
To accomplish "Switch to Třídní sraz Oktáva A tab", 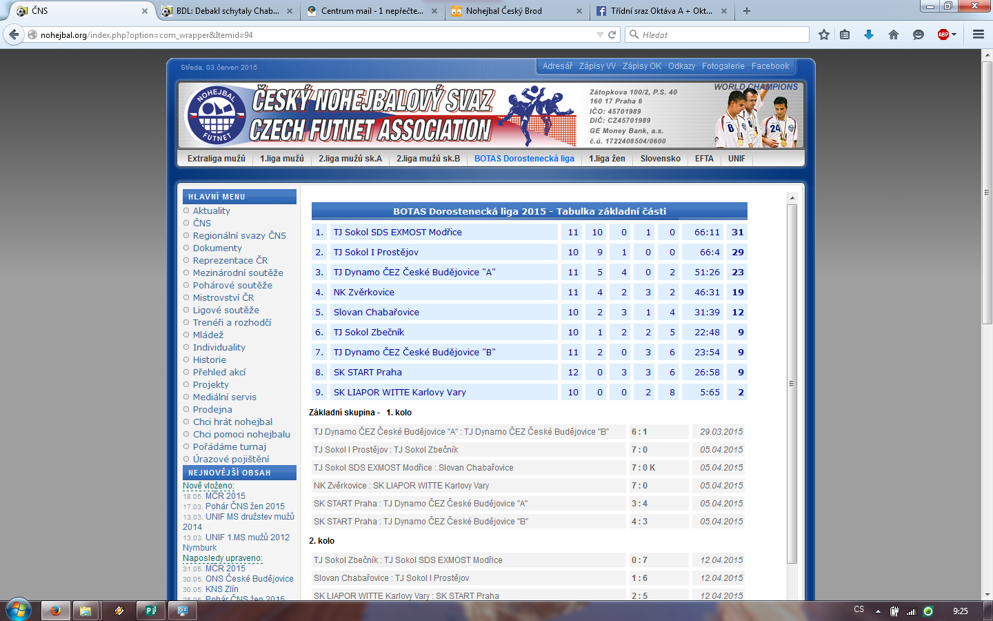I will (661, 11).
